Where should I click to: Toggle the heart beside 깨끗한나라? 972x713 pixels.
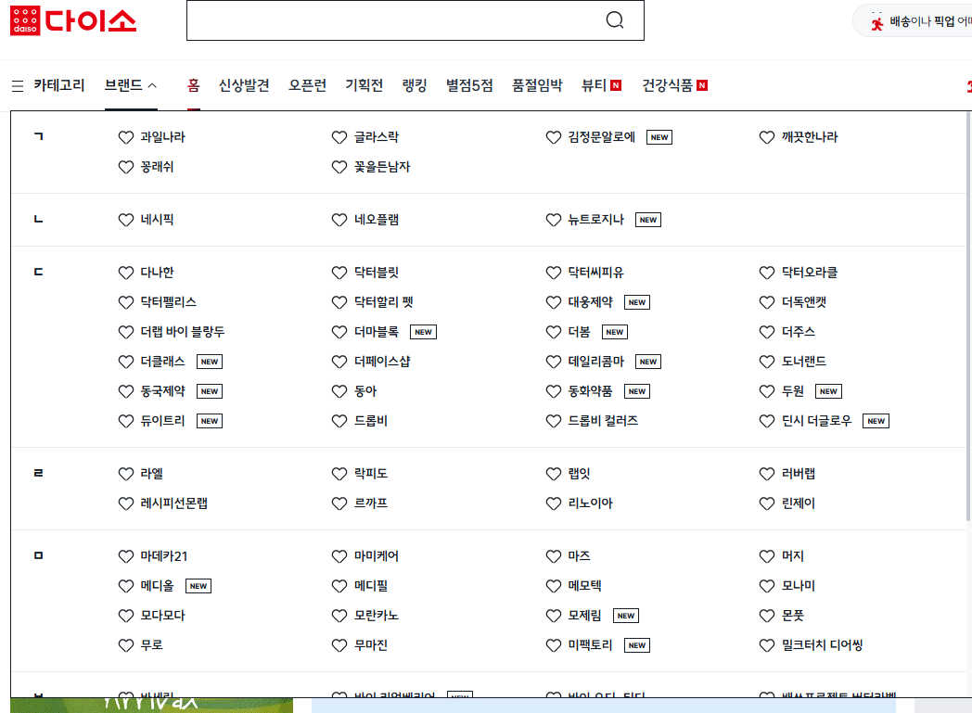(767, 137)
